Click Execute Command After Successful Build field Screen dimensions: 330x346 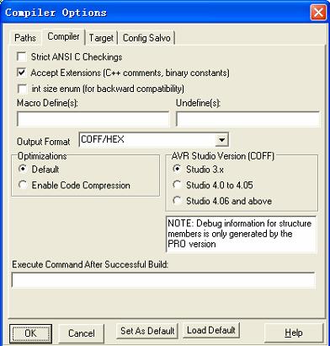point(163,280)
